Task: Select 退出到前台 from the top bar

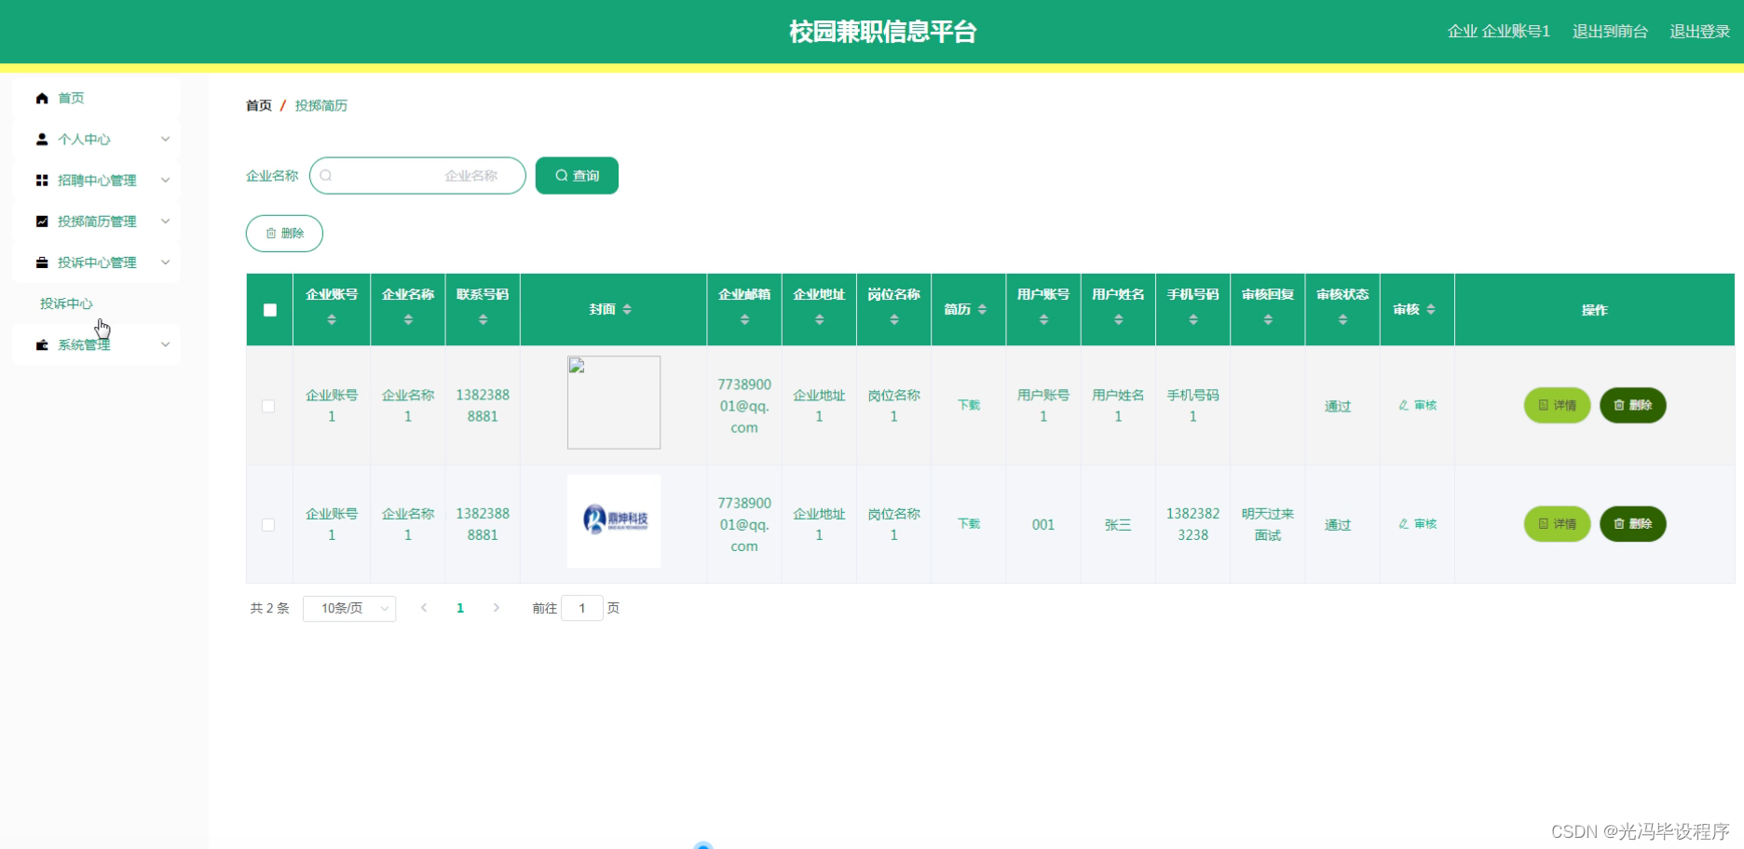Action: (x=1609, y=31)
